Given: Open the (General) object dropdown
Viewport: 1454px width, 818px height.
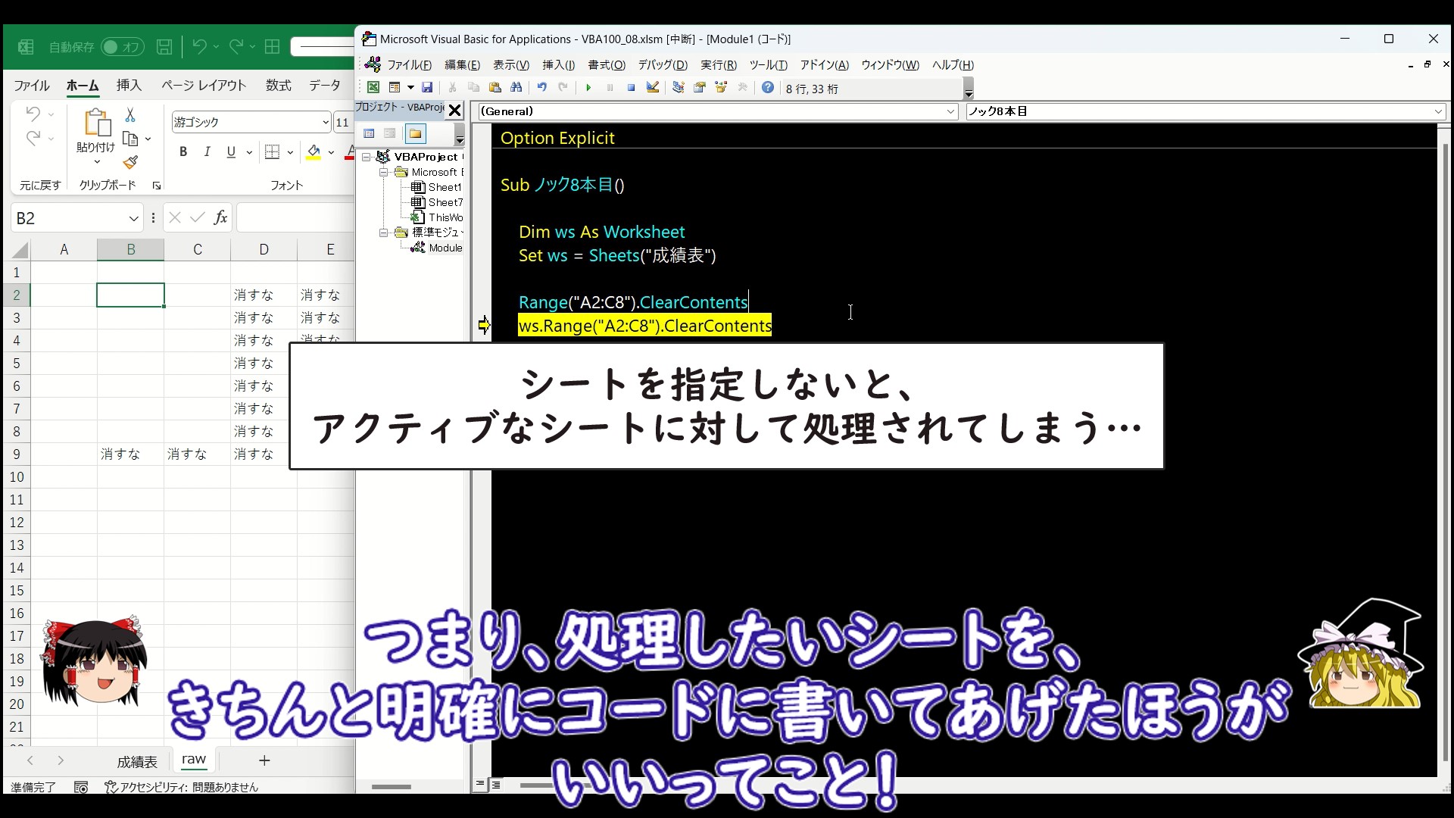Looking at the screenshot, I should coord(951,111).
